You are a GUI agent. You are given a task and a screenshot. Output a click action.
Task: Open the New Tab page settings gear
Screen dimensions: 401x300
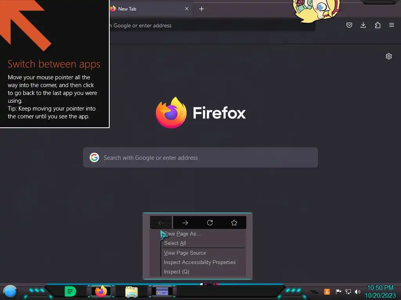pyautogui.click(x=389, y=56)
